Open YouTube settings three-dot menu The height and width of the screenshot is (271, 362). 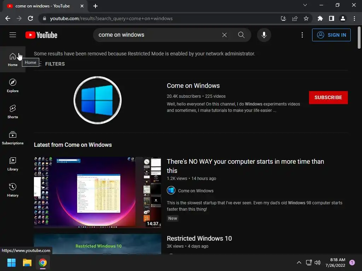tap(302, 35)
